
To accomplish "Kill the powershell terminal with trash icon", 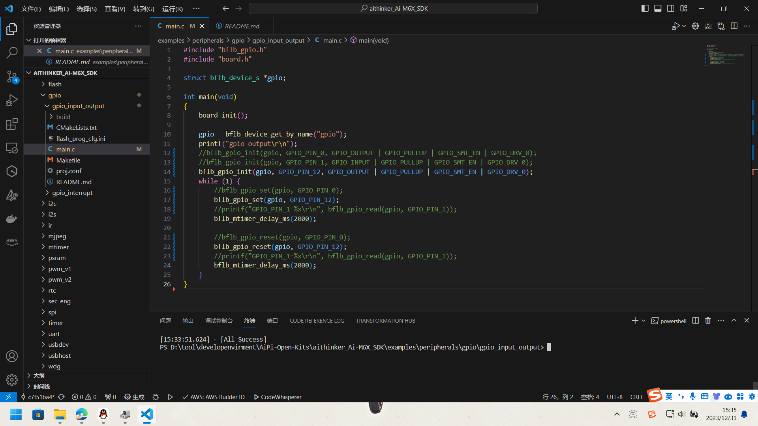I will [x=708, y=321].
